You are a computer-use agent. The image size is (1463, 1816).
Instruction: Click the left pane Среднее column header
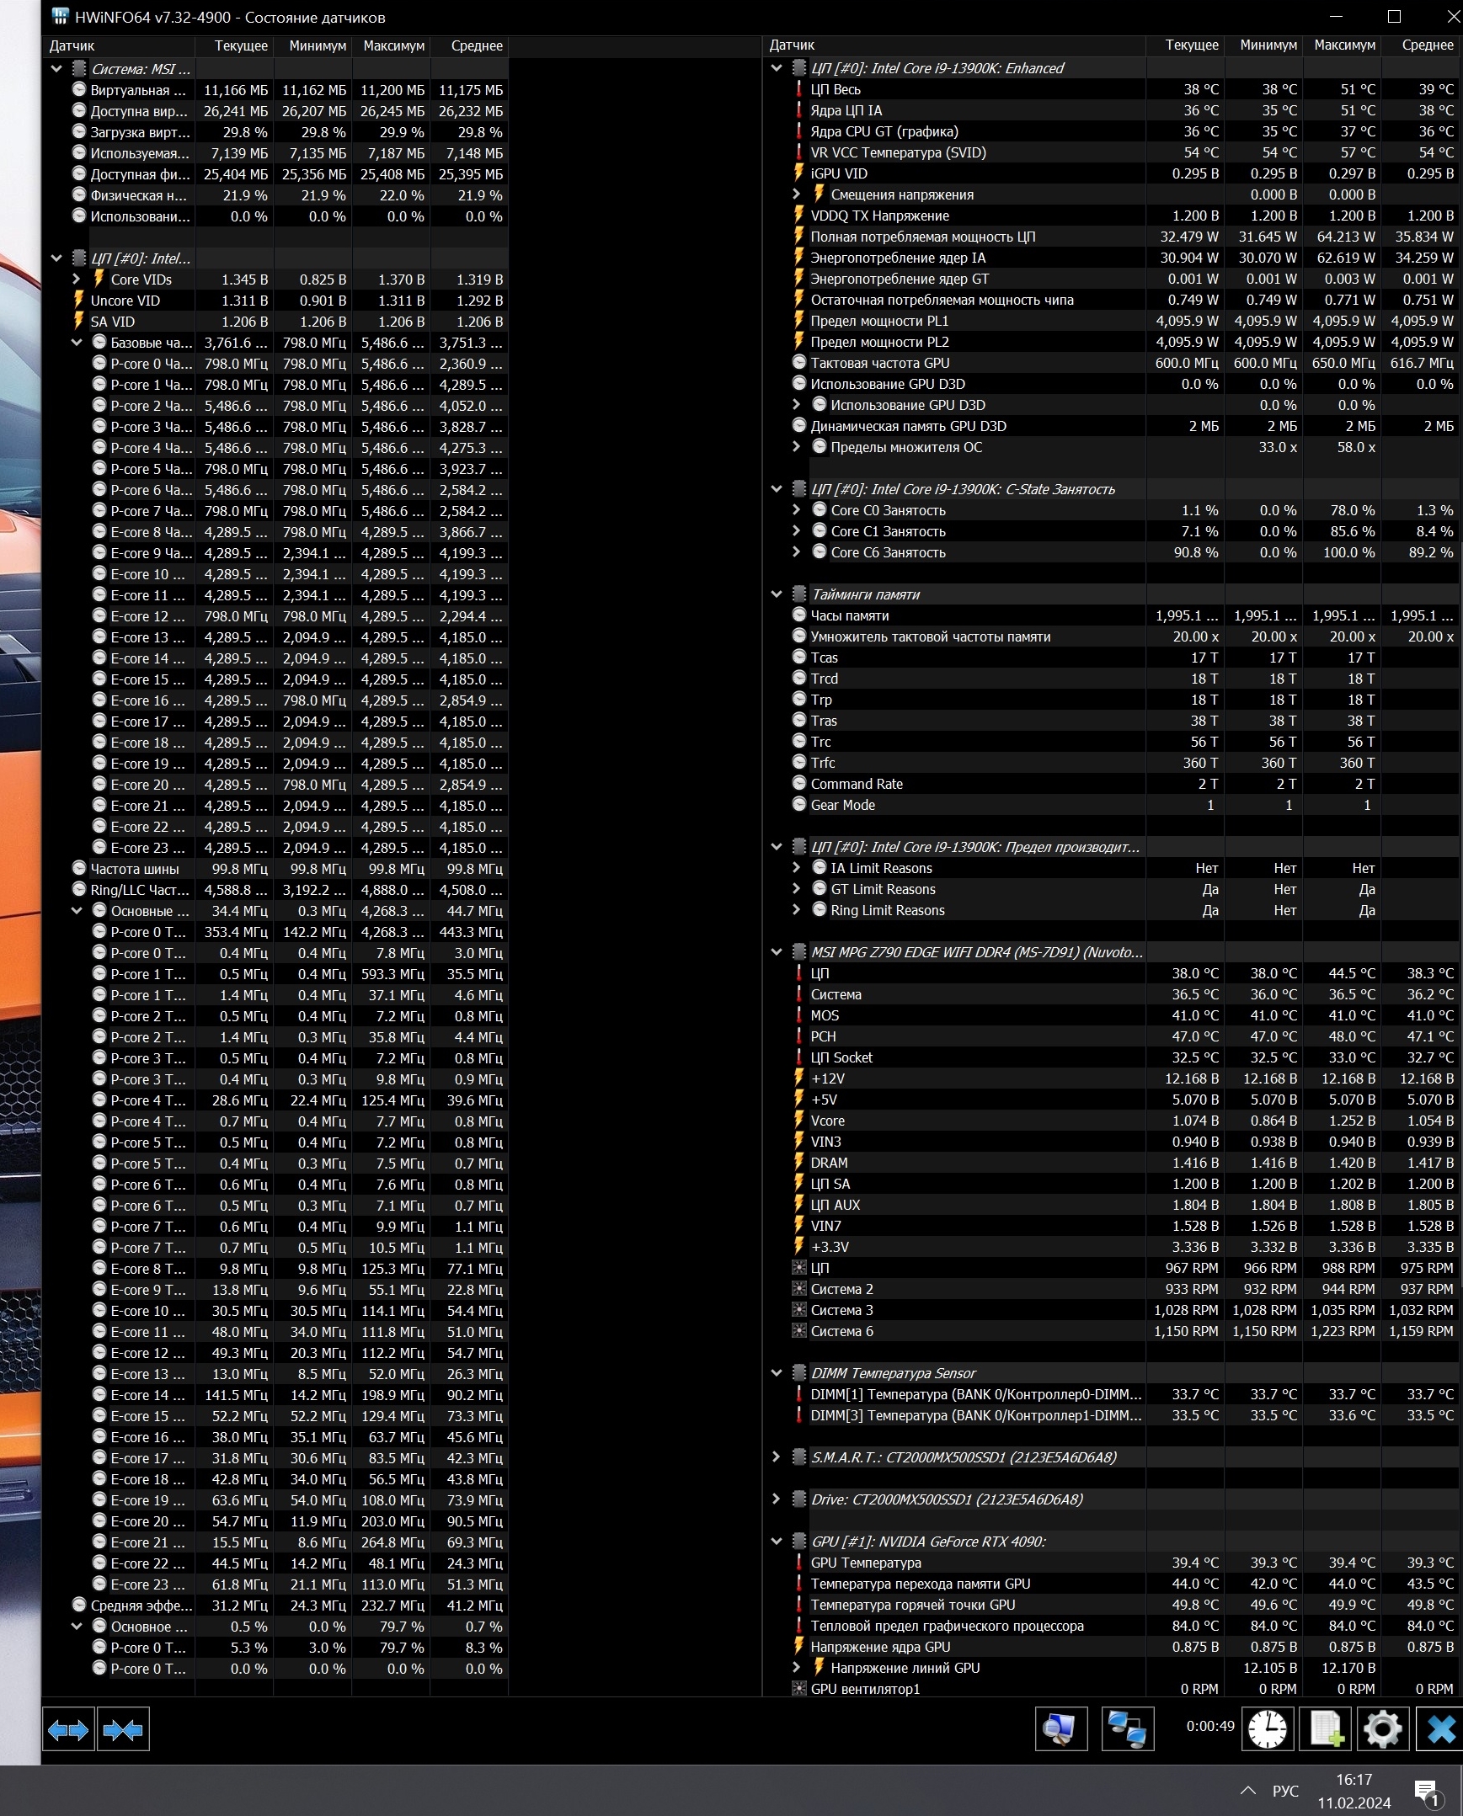pos(469,46)
